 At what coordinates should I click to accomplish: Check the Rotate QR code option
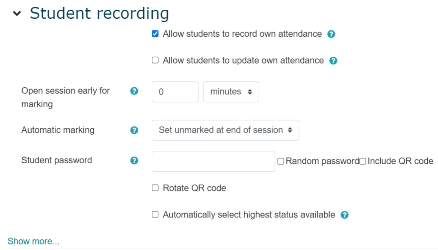click(155, 188)
